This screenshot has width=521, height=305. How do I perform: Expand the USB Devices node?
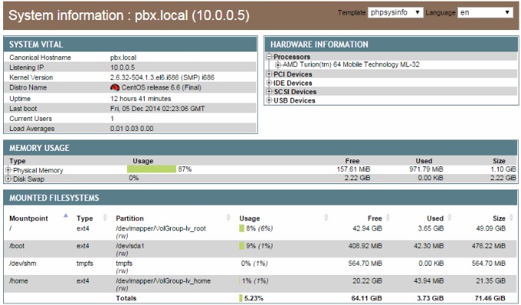point(269,100)
